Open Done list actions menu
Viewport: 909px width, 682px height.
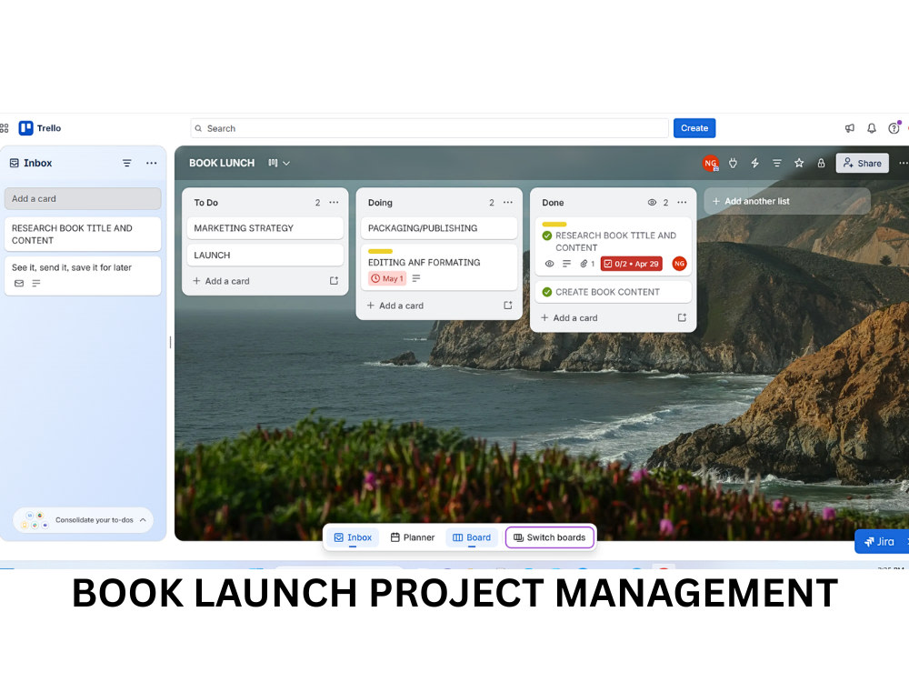[x=682, y=203]
